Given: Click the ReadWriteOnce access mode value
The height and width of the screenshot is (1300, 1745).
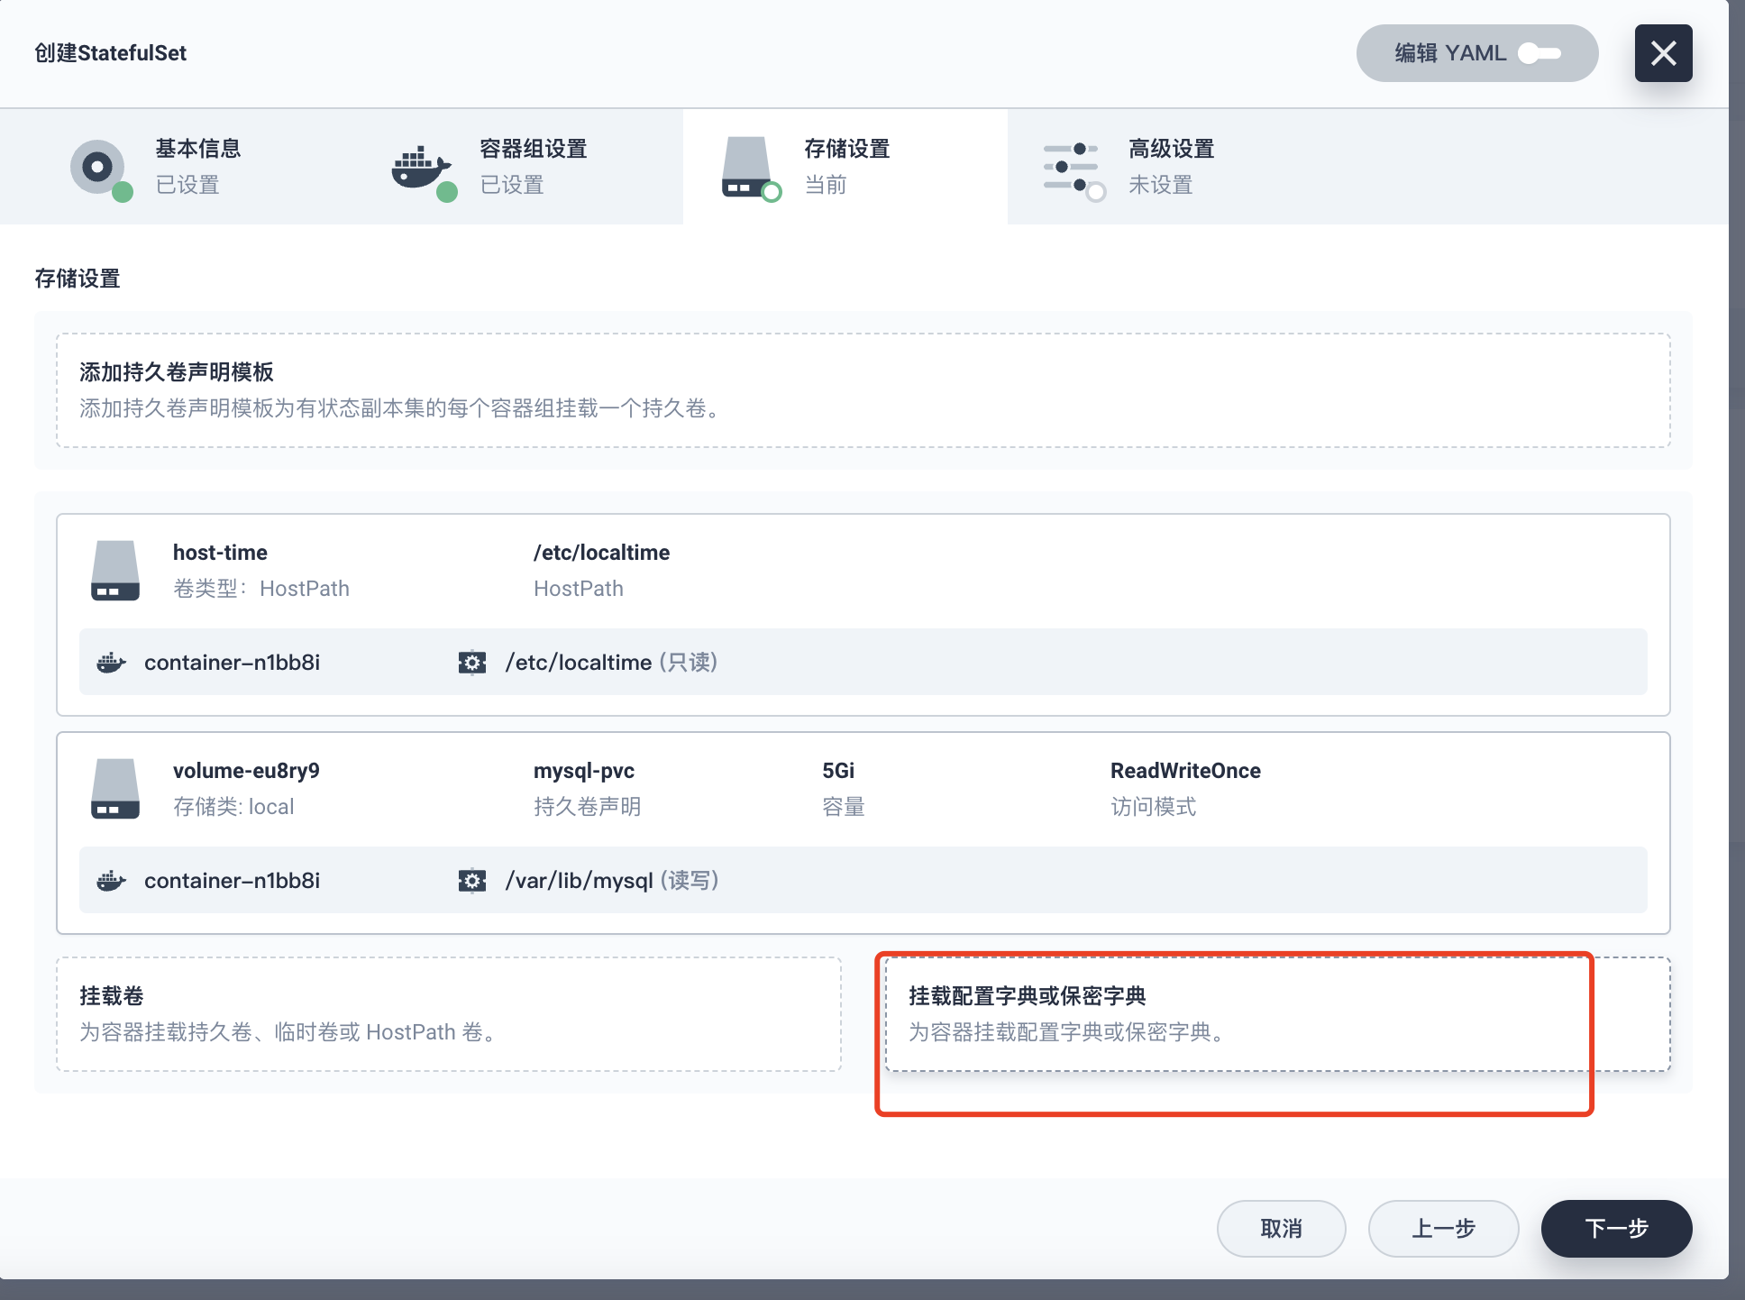Looking at the screenshot, I should coord(1185,771).
